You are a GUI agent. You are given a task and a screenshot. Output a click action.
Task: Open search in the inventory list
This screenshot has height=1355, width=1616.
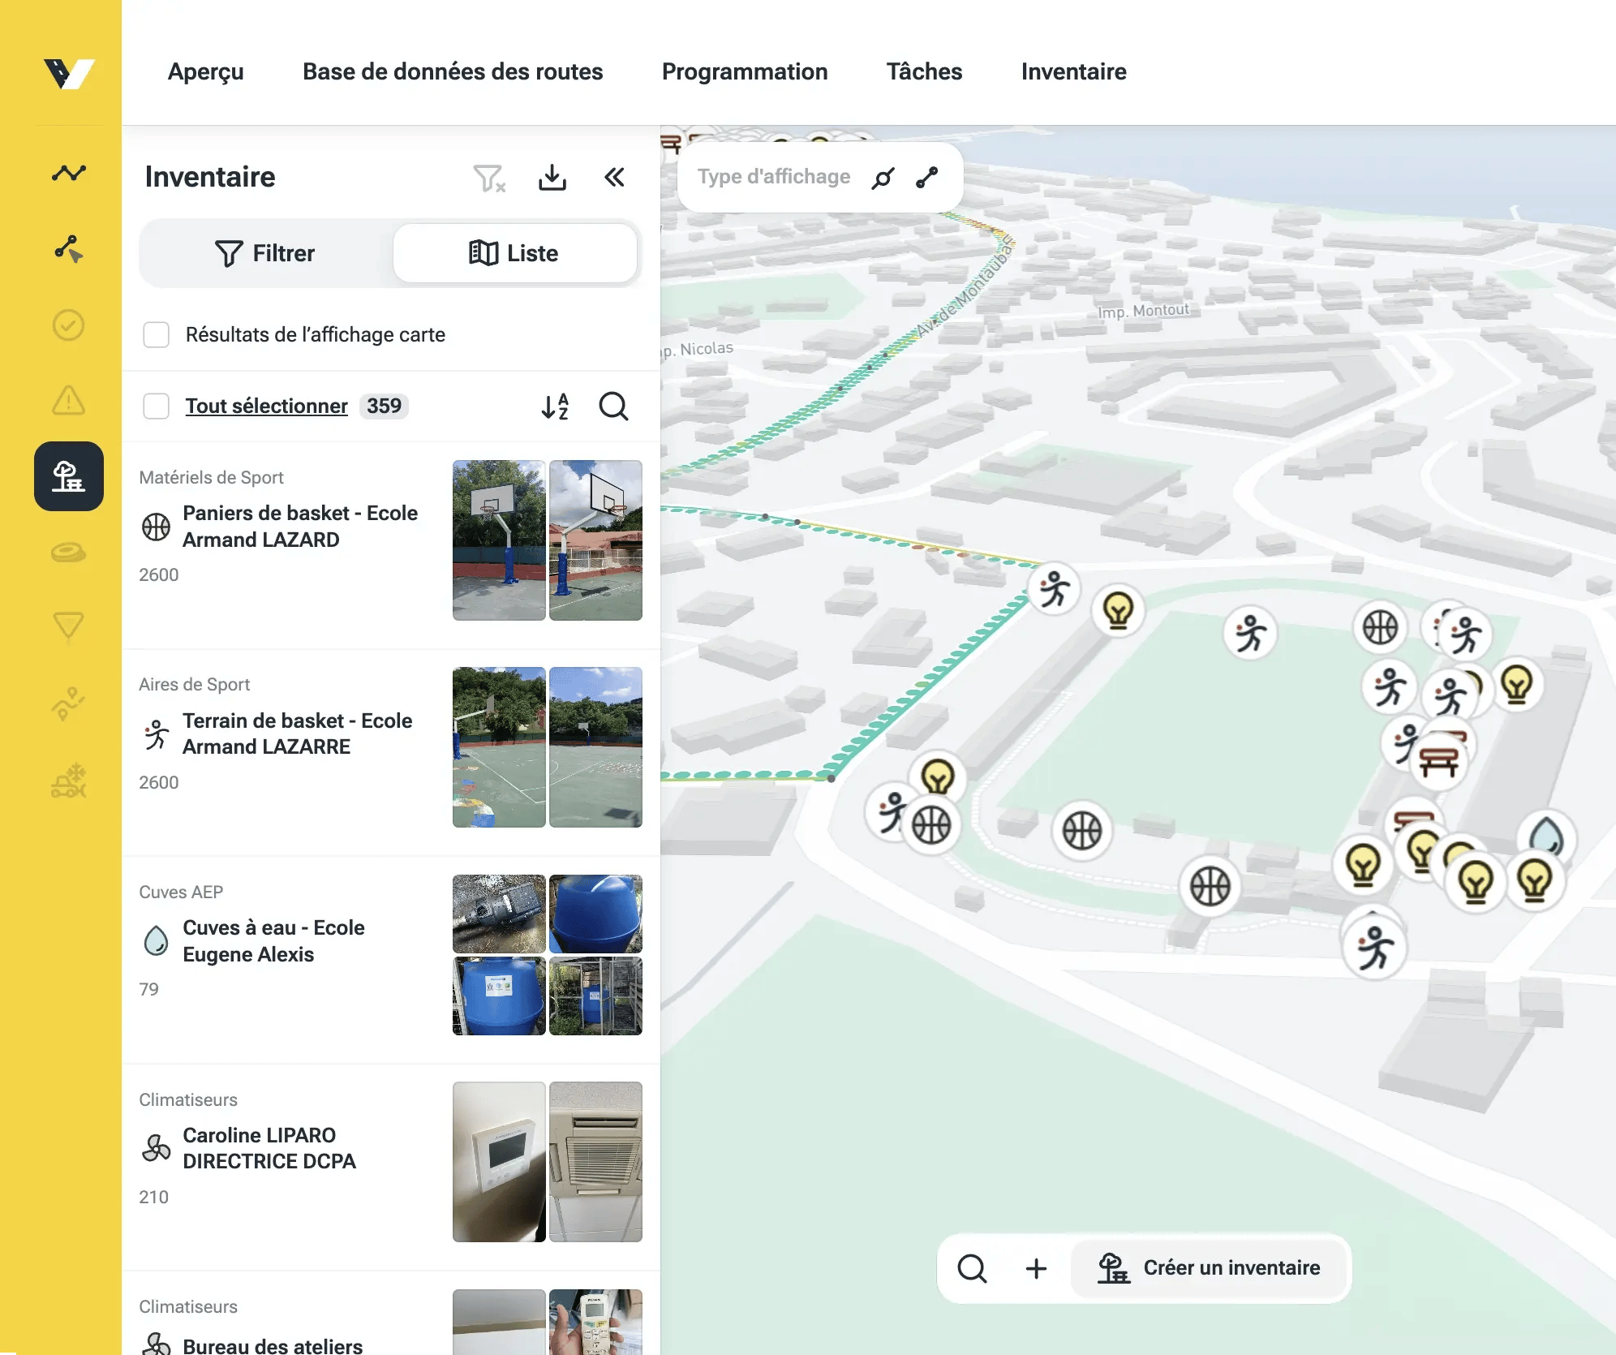[614, 406]
